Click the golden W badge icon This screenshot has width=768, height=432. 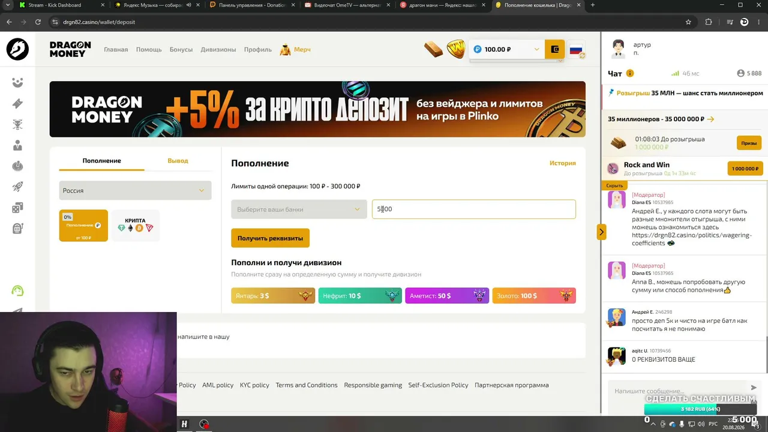[x=456, y=49]
